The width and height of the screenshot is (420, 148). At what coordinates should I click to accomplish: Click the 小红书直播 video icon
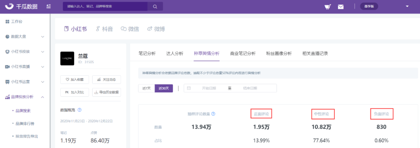pyautogui.click(x=7, y=67)
